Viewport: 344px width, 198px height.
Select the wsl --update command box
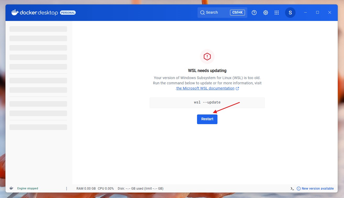point(207,102)
